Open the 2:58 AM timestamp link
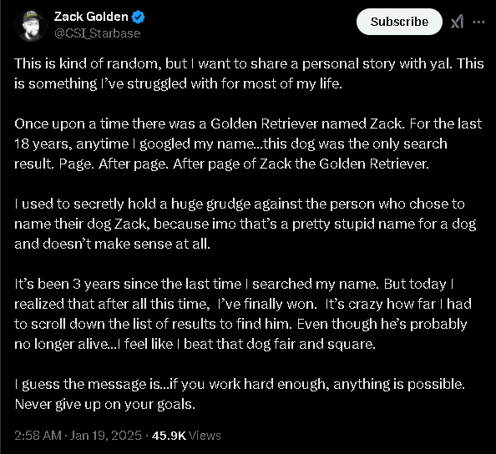The width and height of the screenshot is (496, 454). [x=38, y=436]
